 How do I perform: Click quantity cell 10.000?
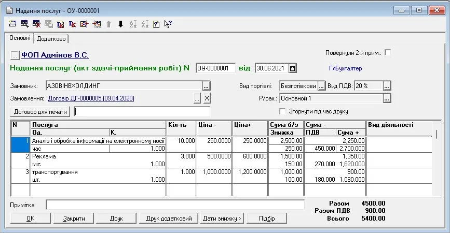coord(181,141)
